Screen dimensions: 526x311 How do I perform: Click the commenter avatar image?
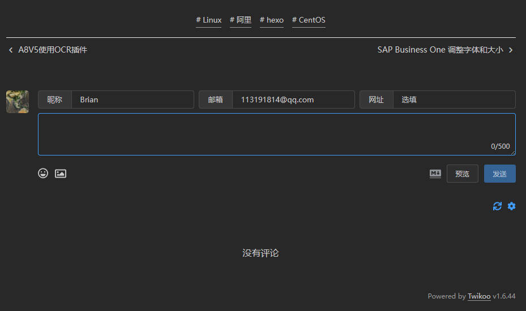18,102
